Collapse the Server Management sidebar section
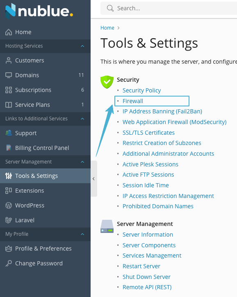The height and width of the screenshot is (297, 237). (82, 162)
